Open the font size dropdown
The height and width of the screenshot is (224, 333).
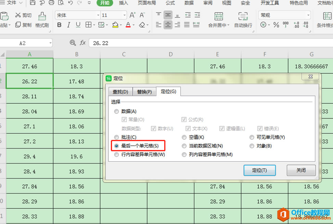[x=125, y=15]
